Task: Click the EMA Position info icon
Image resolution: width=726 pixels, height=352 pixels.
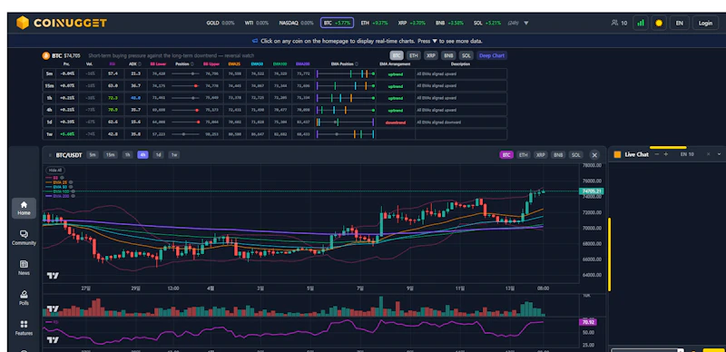Action: [357, 64]
